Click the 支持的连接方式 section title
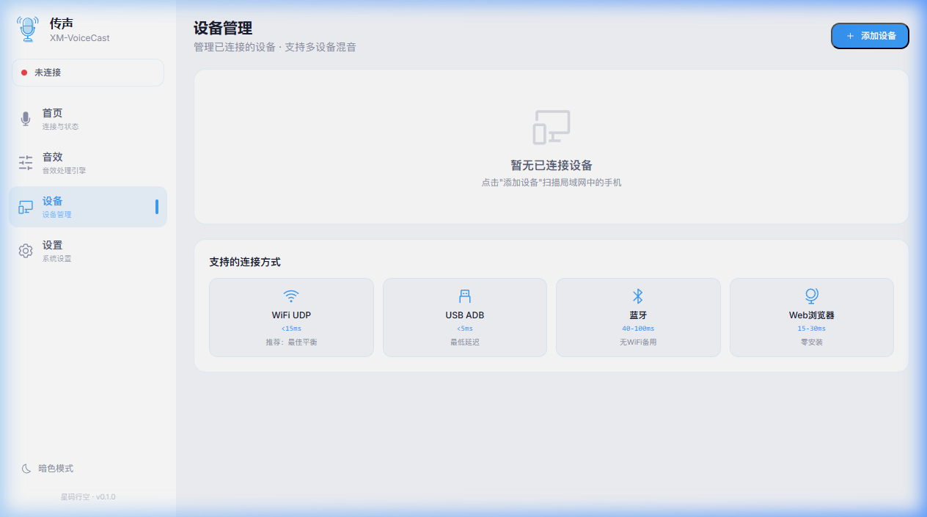The image size is (927, 517). pyautogui.click(x=245, y=262)
